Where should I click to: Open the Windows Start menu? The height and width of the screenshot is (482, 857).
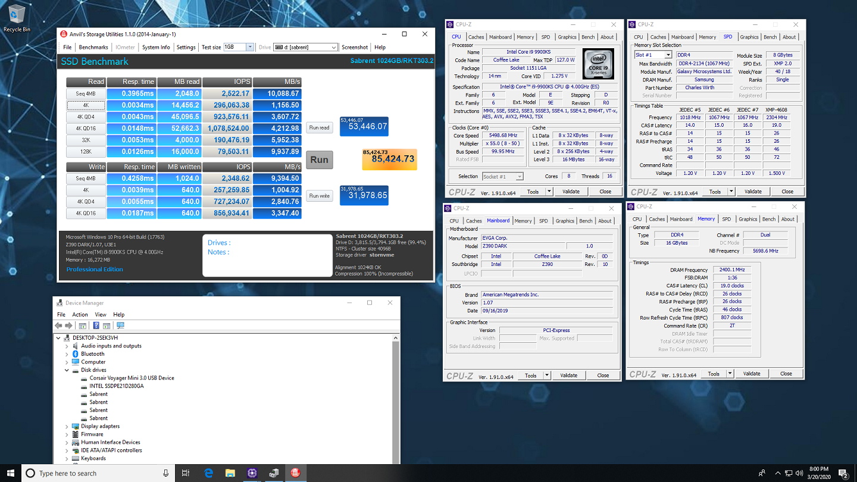click(x=11, y=473)
